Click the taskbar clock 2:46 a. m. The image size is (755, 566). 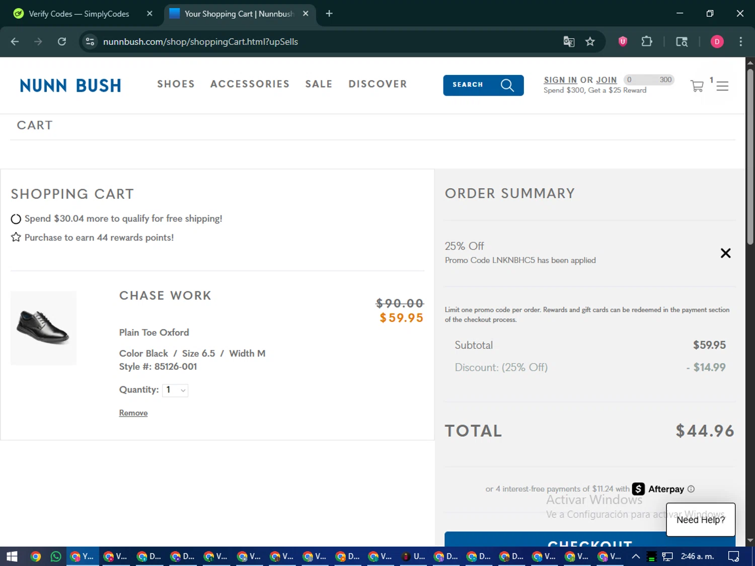(697, 556)
